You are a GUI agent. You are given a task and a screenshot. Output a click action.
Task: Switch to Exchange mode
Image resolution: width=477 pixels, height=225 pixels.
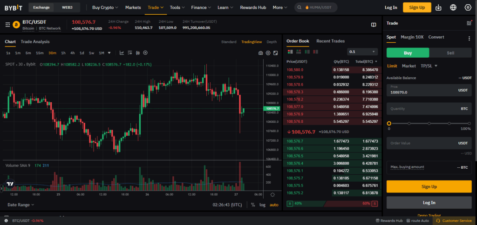(x=41, y=7)
